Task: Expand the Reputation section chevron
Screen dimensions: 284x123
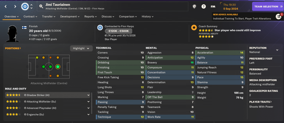Action: point(277,50)
